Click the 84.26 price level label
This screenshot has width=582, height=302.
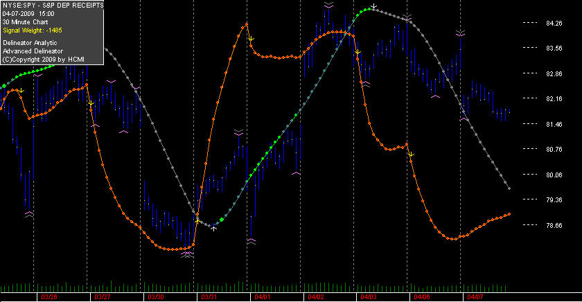tap(554, 23)
